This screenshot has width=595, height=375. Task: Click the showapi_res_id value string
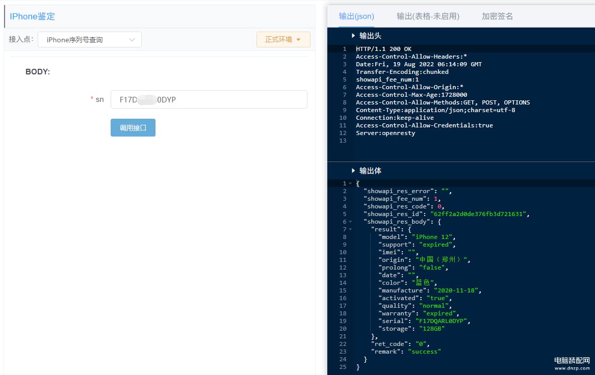click(x=478, y=214)
